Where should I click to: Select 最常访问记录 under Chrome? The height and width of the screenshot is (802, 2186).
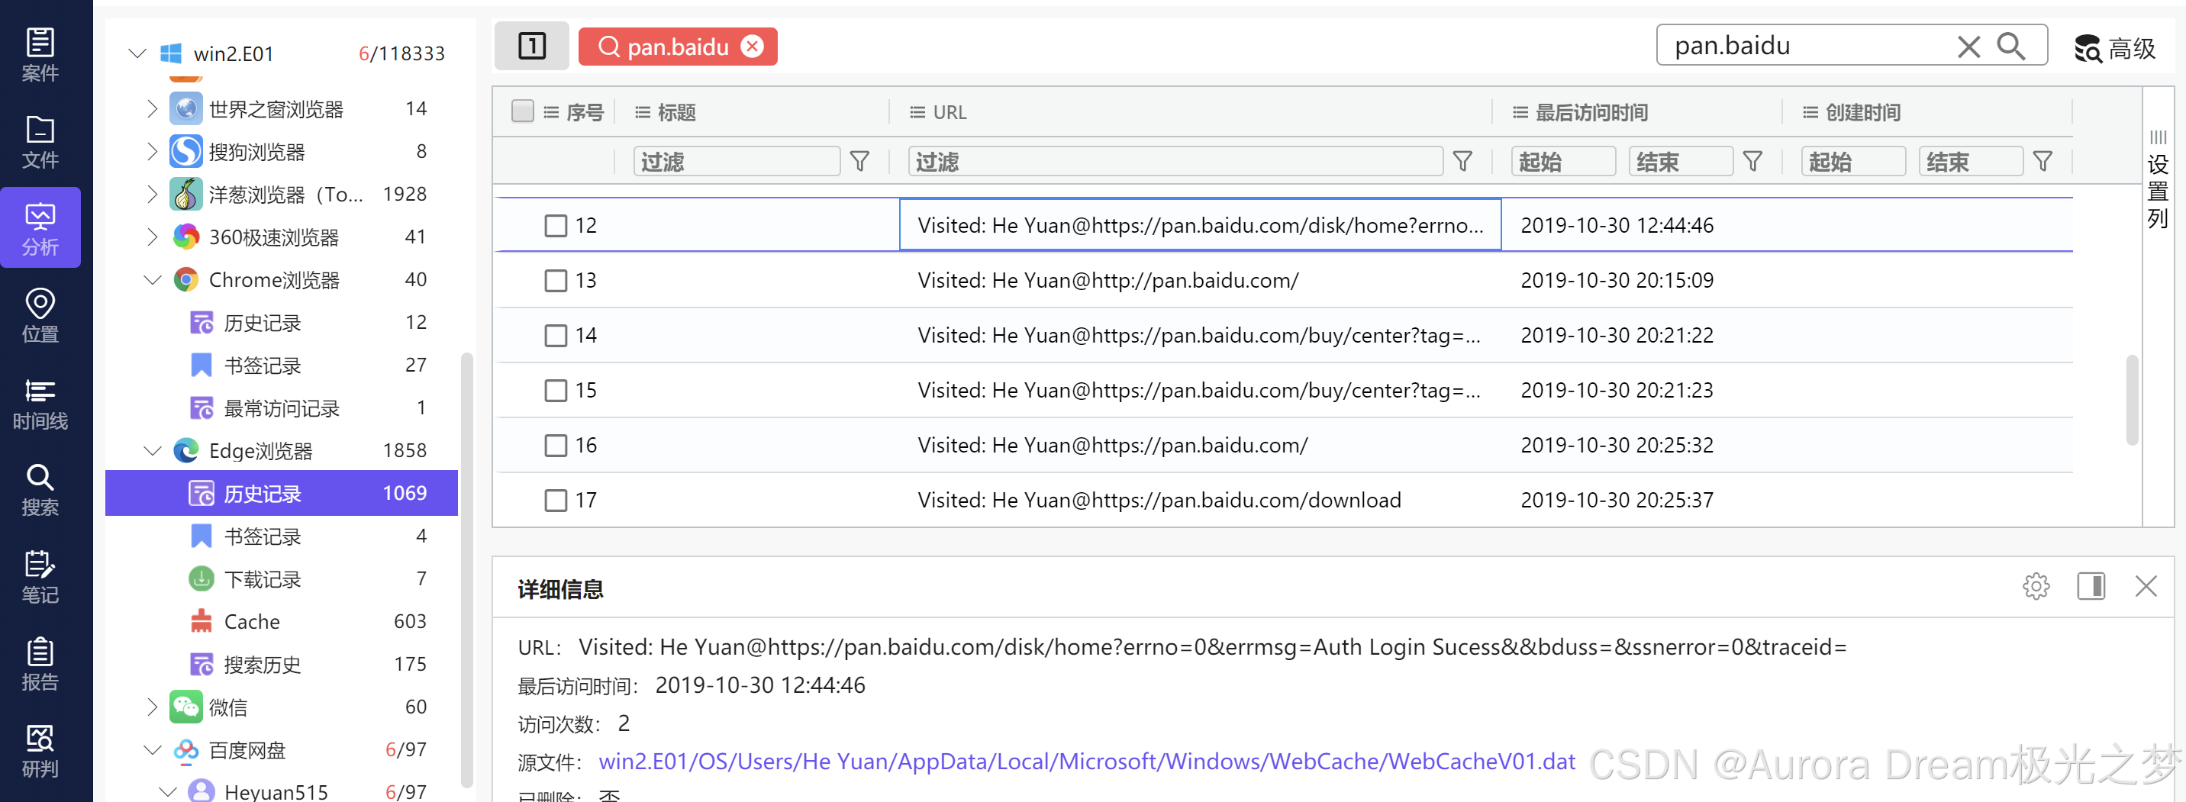(282, 408)
